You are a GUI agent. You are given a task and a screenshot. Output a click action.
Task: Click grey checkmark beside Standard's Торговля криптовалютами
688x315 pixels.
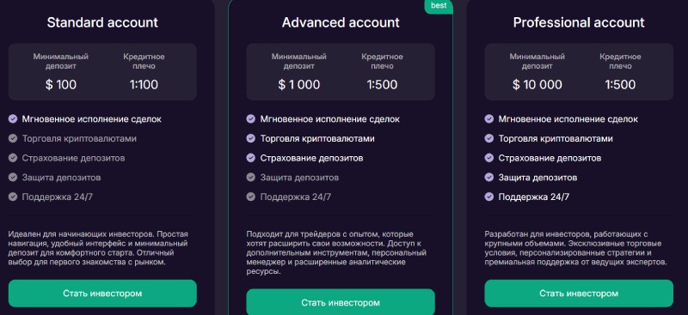coord(13,138)
